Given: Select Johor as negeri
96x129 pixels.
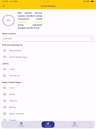Looking at the screenshot, I should point(5,88).
